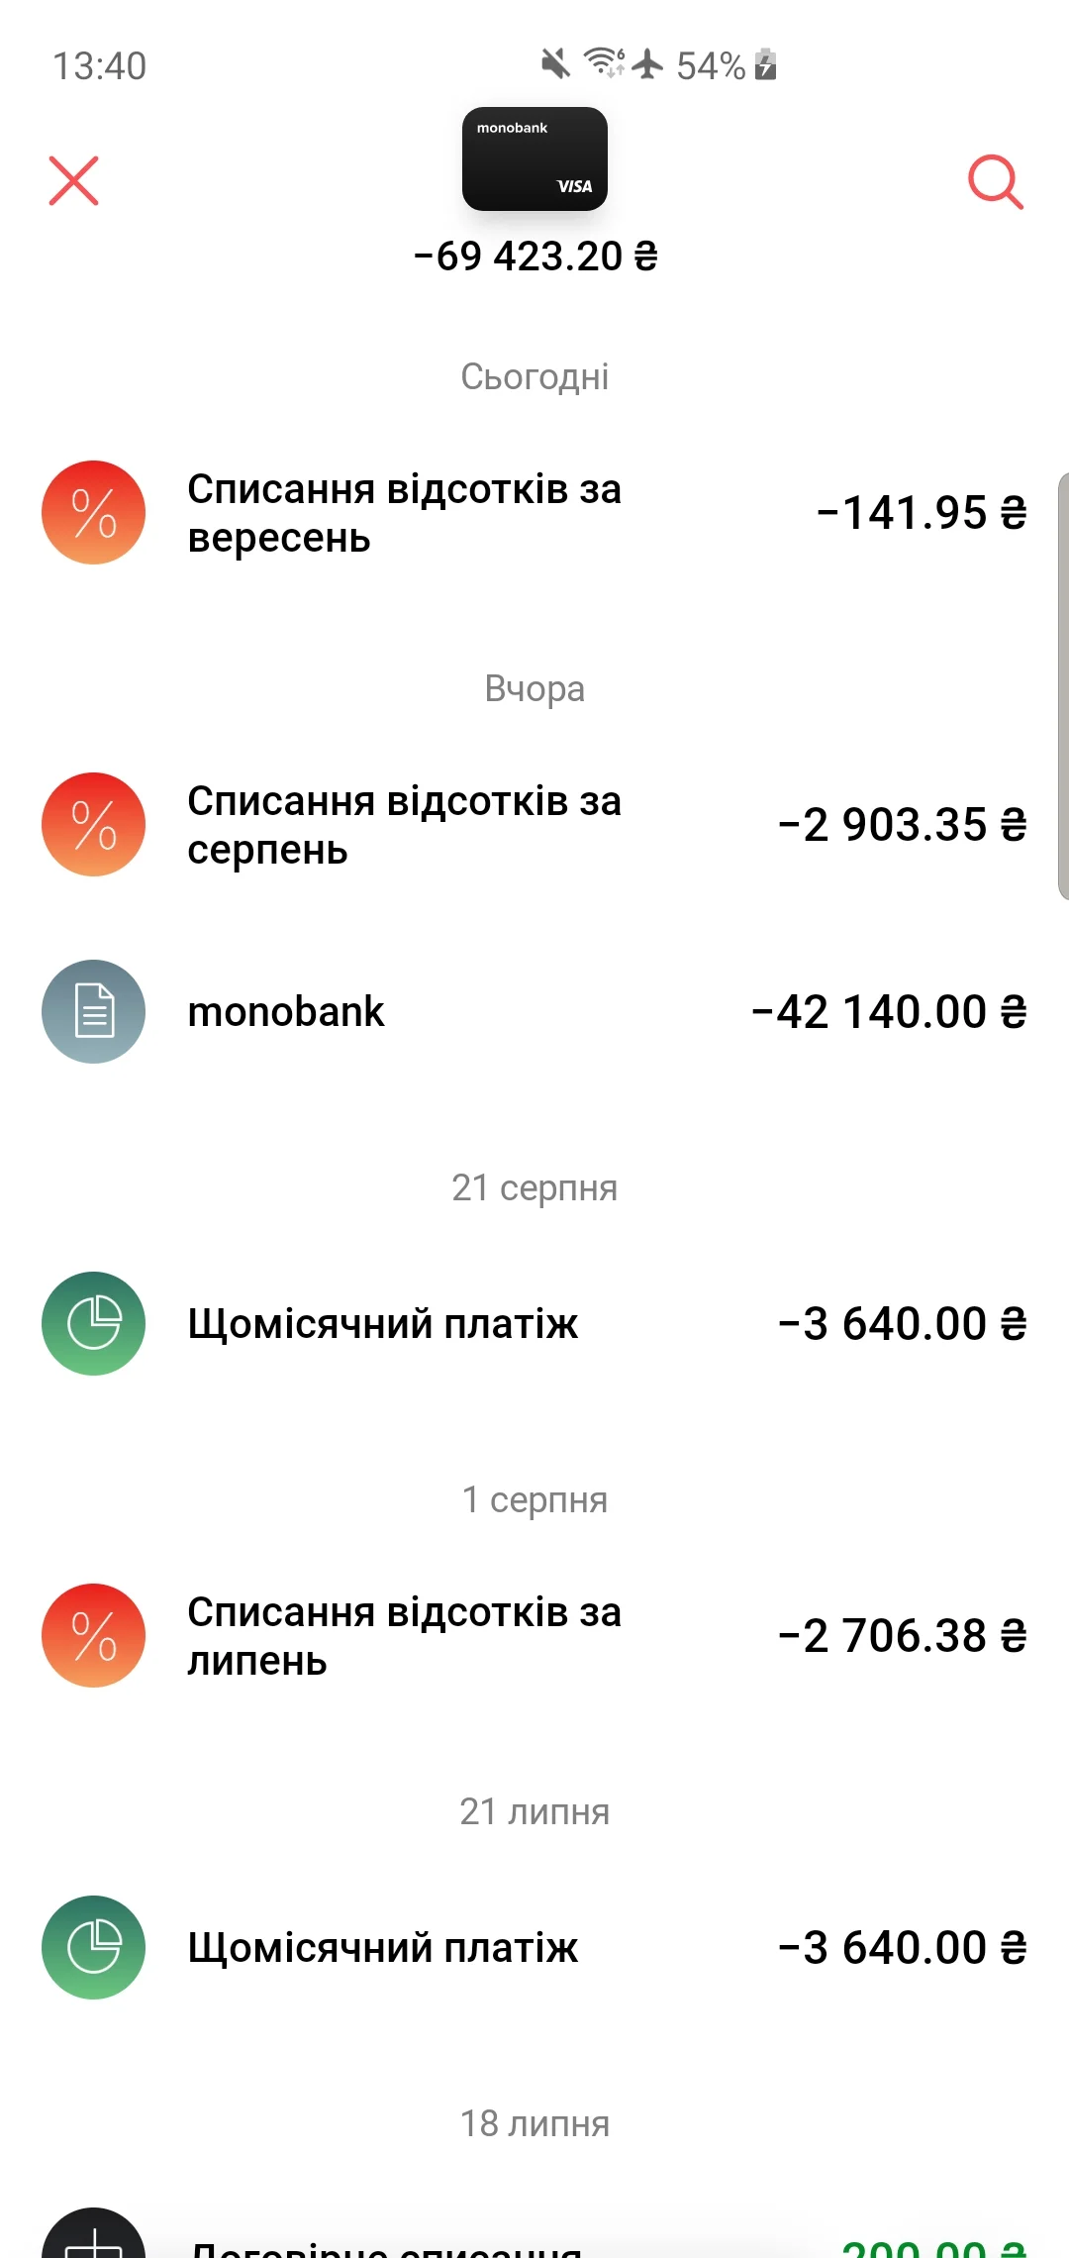Open transaction search with magnifier icon
The image size is (1069, 2258).
tap(995, 182)
